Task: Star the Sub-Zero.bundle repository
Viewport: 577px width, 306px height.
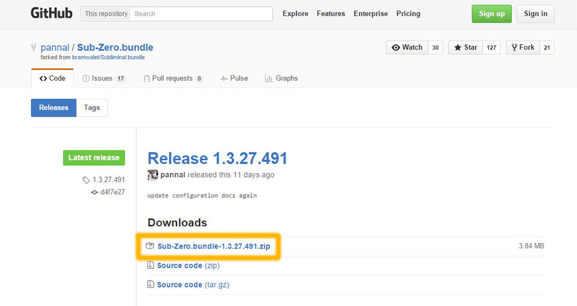Action: (465, 48)
